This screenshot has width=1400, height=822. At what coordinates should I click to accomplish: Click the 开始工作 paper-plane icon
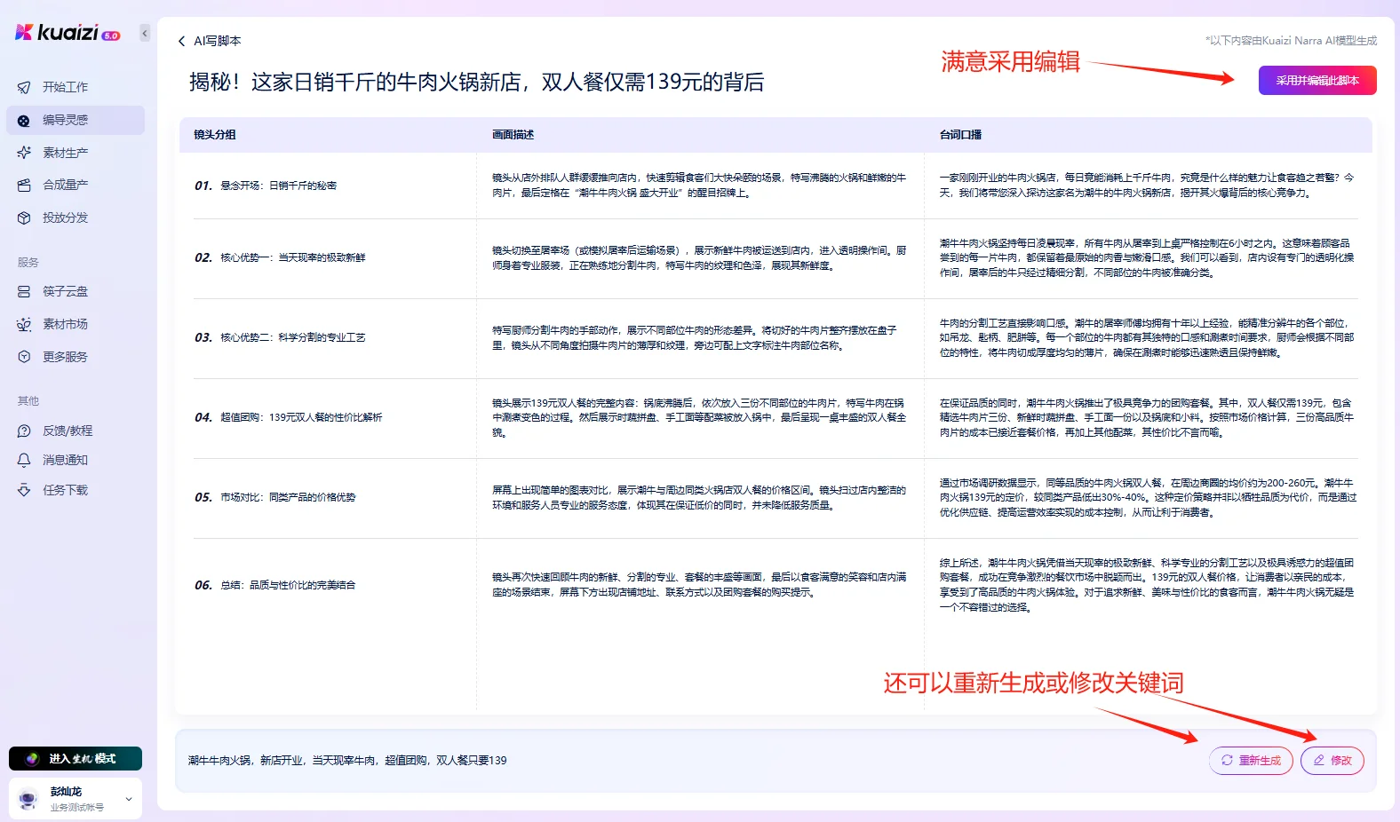click(x=24, y=87)
